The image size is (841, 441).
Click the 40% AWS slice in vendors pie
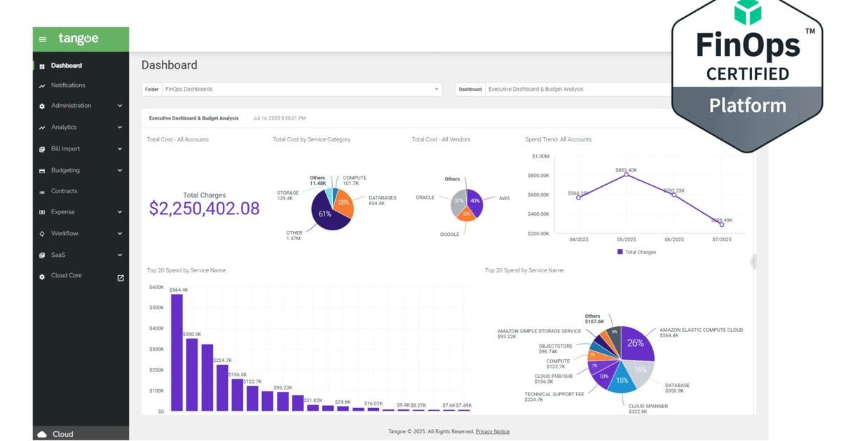tap(475, 200)
